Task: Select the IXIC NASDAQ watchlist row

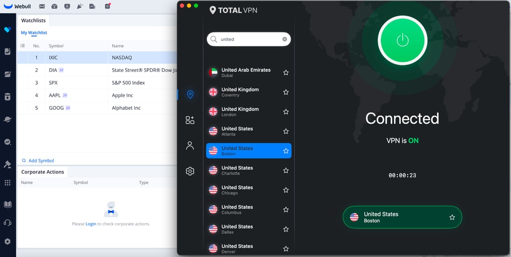Action: pyautogui.click(x=97, y=58)
